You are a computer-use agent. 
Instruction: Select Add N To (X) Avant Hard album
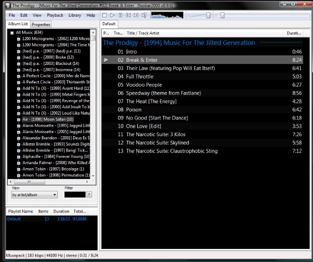pos(56,88)
